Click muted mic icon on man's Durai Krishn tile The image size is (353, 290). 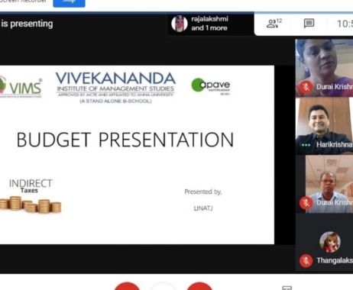pyautogui.click(x=306, y=203)
